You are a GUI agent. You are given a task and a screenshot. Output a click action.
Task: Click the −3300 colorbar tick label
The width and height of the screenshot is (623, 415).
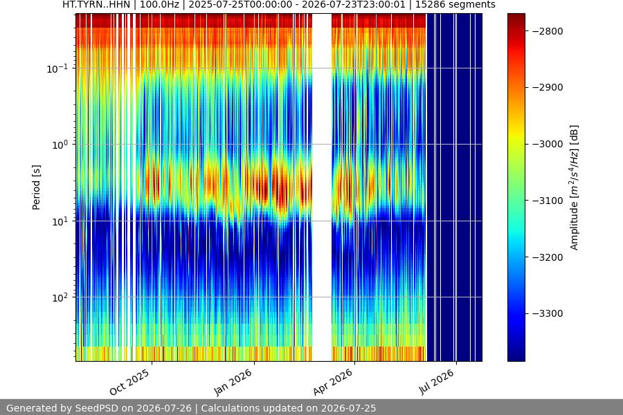(548, 314)
